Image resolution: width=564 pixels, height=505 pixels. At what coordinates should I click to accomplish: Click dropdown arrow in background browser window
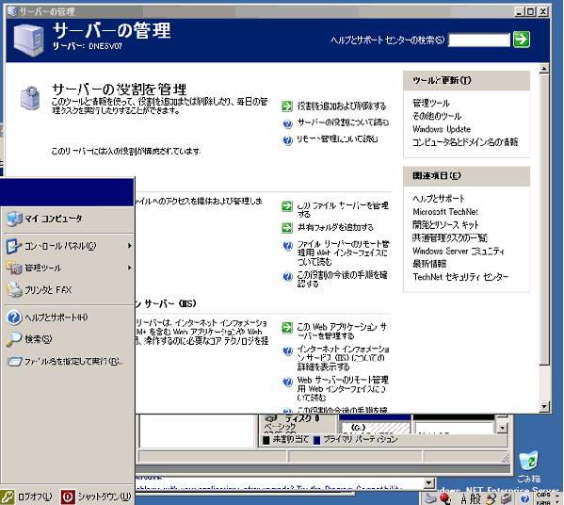428,482
